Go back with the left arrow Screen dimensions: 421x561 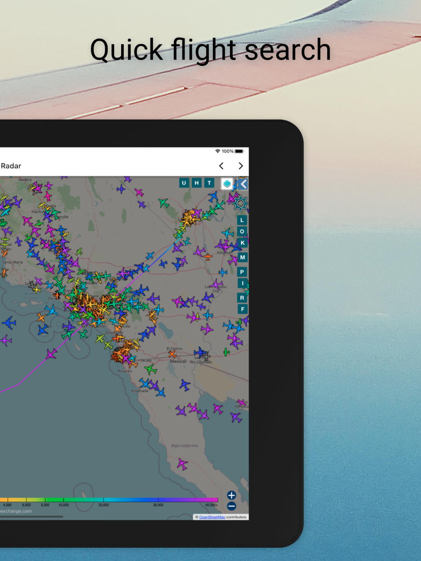tap(221, 166)
